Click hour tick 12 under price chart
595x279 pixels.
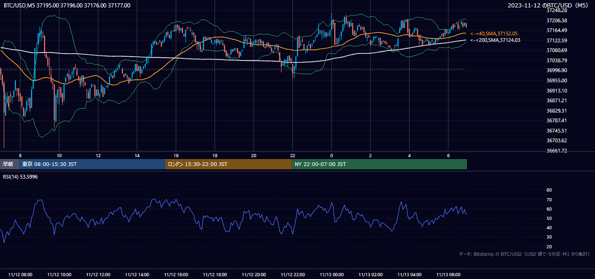point(98,155)
